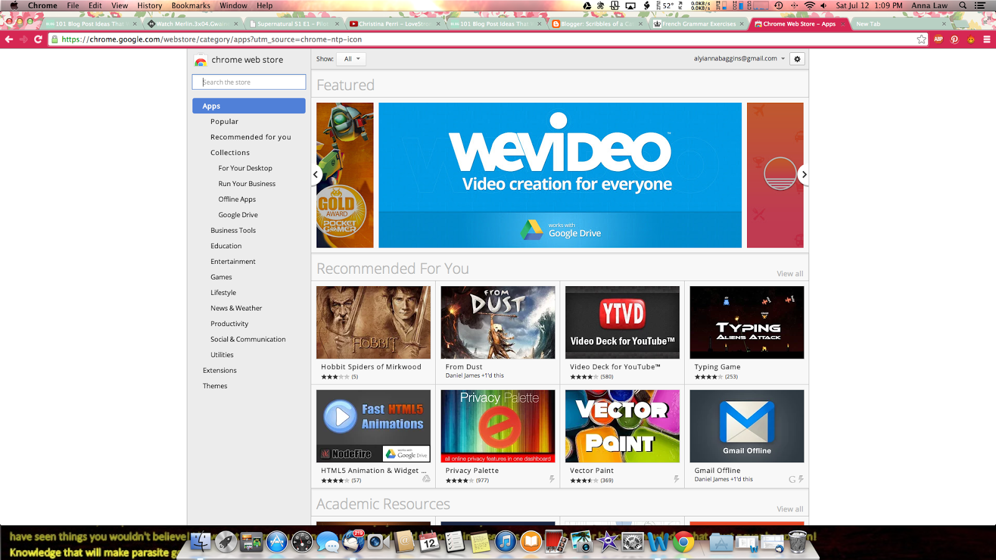Open the WeVideo featured banner

pyautogui.click(x=560, y=175)
